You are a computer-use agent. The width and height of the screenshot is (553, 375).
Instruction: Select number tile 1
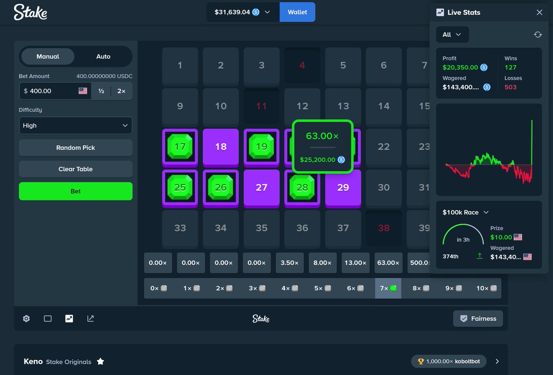pyautogui.click(x=180, y=65)
